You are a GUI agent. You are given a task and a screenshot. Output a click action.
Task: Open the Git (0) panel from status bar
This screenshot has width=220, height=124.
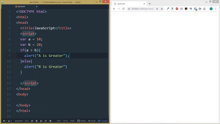92,121
